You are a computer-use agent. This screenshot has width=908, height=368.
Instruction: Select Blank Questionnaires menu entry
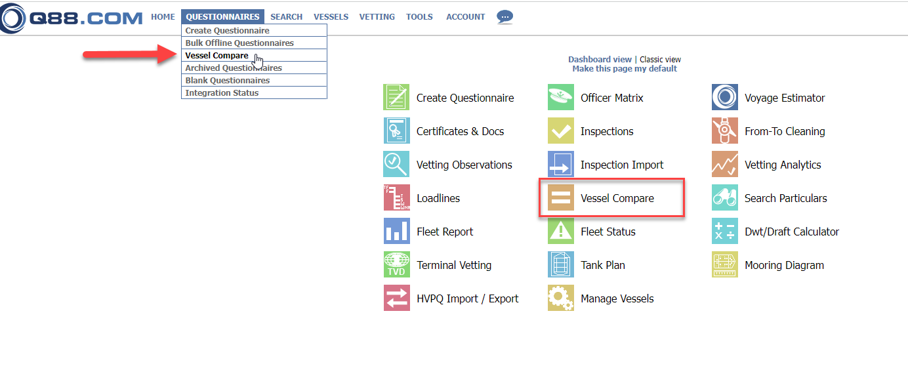click(x=254, y=80)
